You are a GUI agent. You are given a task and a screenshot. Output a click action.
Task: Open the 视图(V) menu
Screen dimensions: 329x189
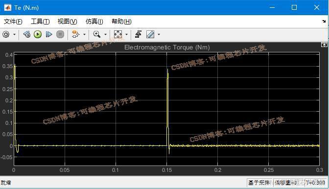click(x=67, y=22)
